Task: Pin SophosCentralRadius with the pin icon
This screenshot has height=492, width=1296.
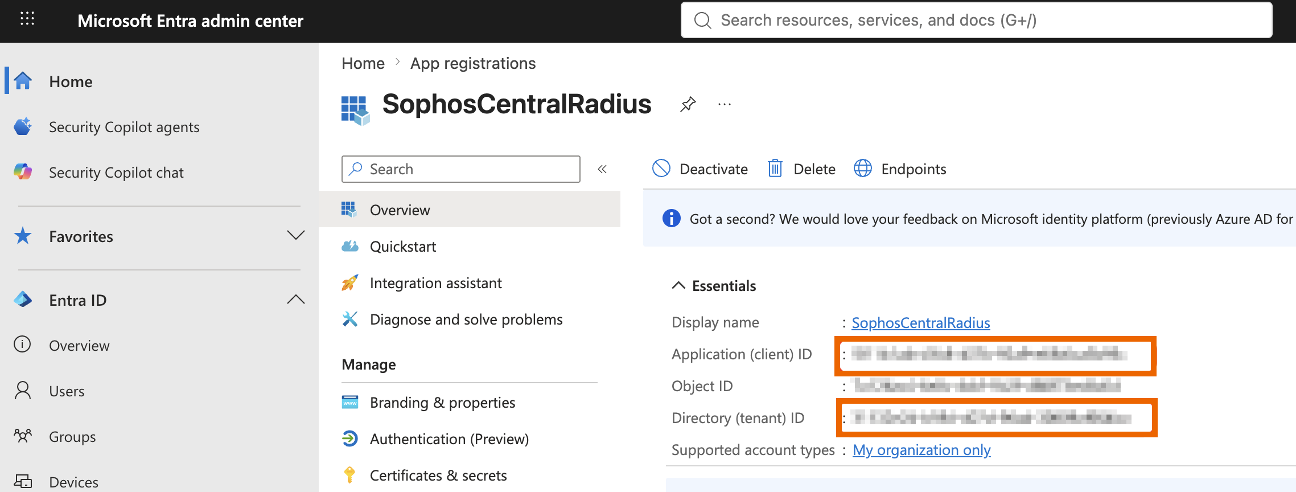Action: pyautogui.click(x=688, y=104)
